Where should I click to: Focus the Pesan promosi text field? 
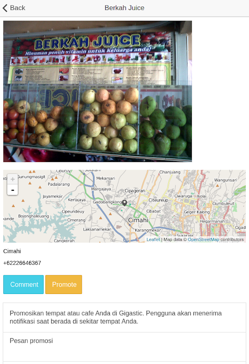coord(124,347)
